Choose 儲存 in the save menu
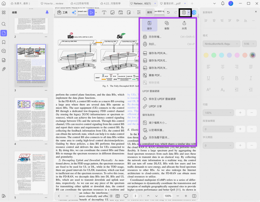Image resolution: width=260 pixels, height=202 pixels. click(149, 25)
